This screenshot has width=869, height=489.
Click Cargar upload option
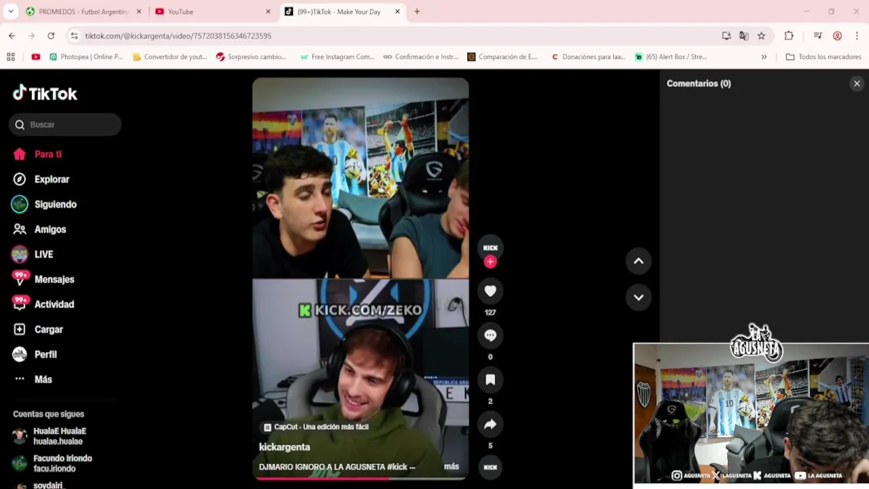pyautogui.click(x=39, y=329)
